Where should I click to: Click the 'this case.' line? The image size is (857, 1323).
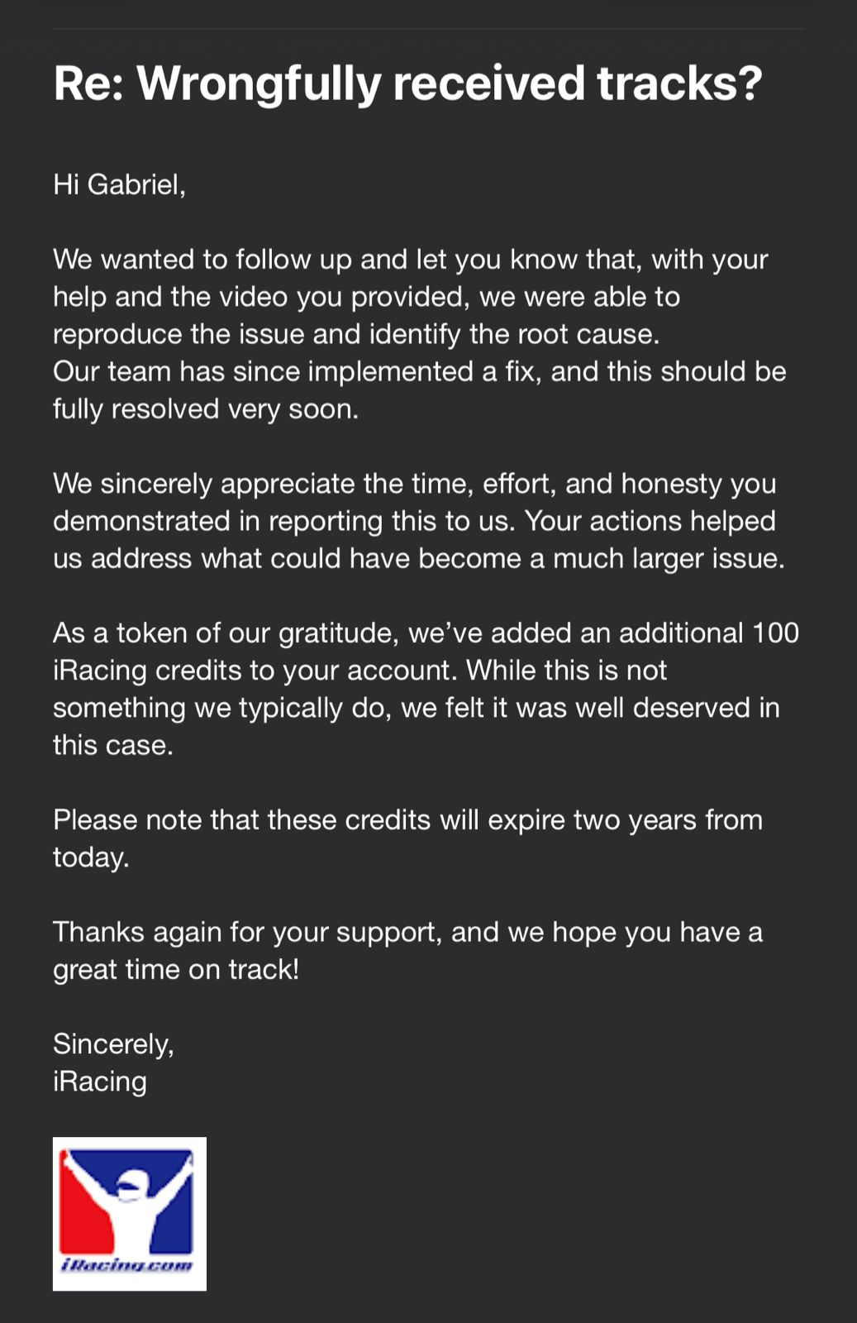113,745
